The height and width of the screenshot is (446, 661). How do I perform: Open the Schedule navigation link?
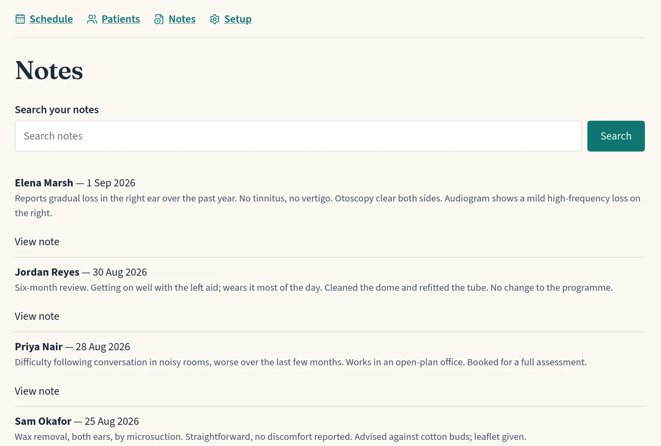pyautogui.click(x=51, y=19)
